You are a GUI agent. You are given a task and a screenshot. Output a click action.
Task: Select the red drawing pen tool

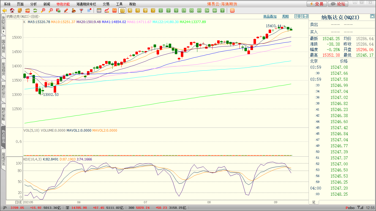point(66,11)
